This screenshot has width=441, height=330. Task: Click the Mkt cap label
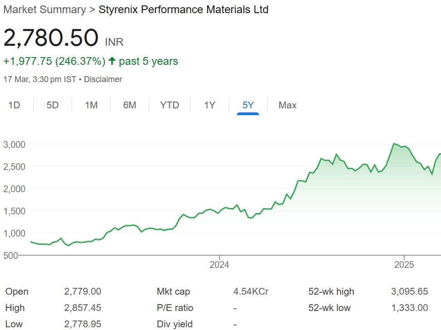coord(173,291)
